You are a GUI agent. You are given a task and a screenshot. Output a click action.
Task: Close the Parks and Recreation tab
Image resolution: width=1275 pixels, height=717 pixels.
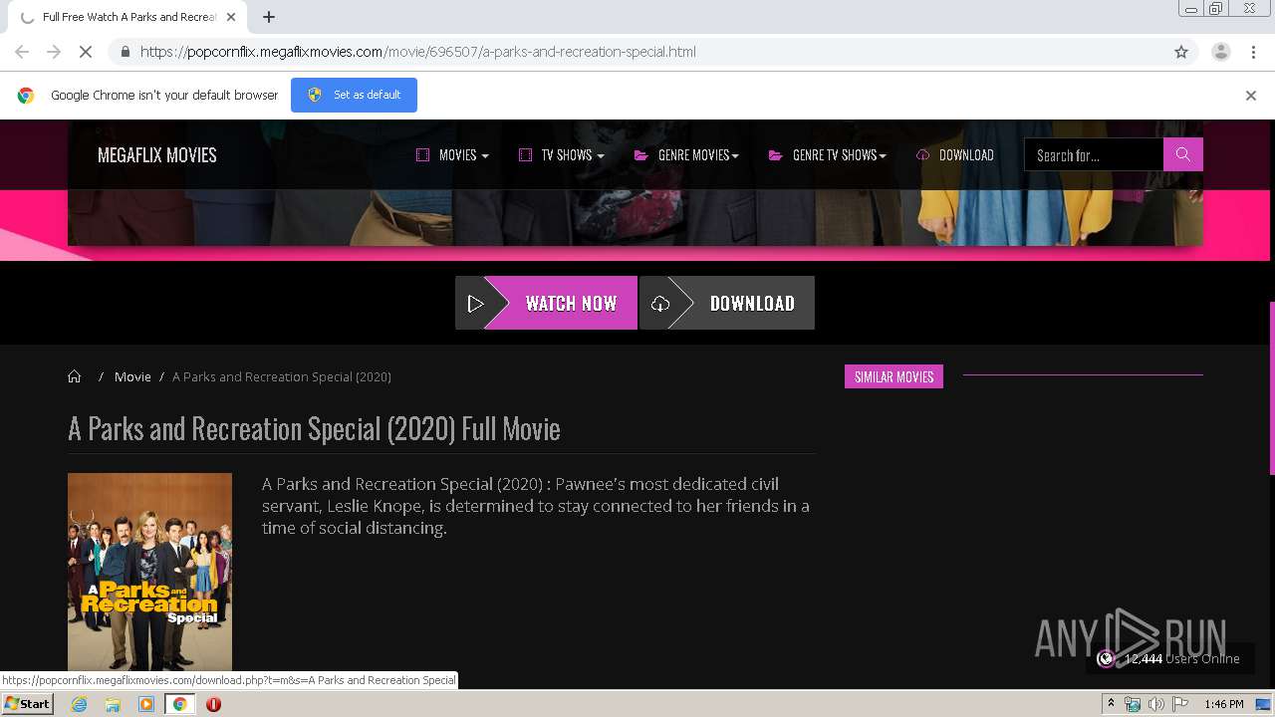pos(231,17)
